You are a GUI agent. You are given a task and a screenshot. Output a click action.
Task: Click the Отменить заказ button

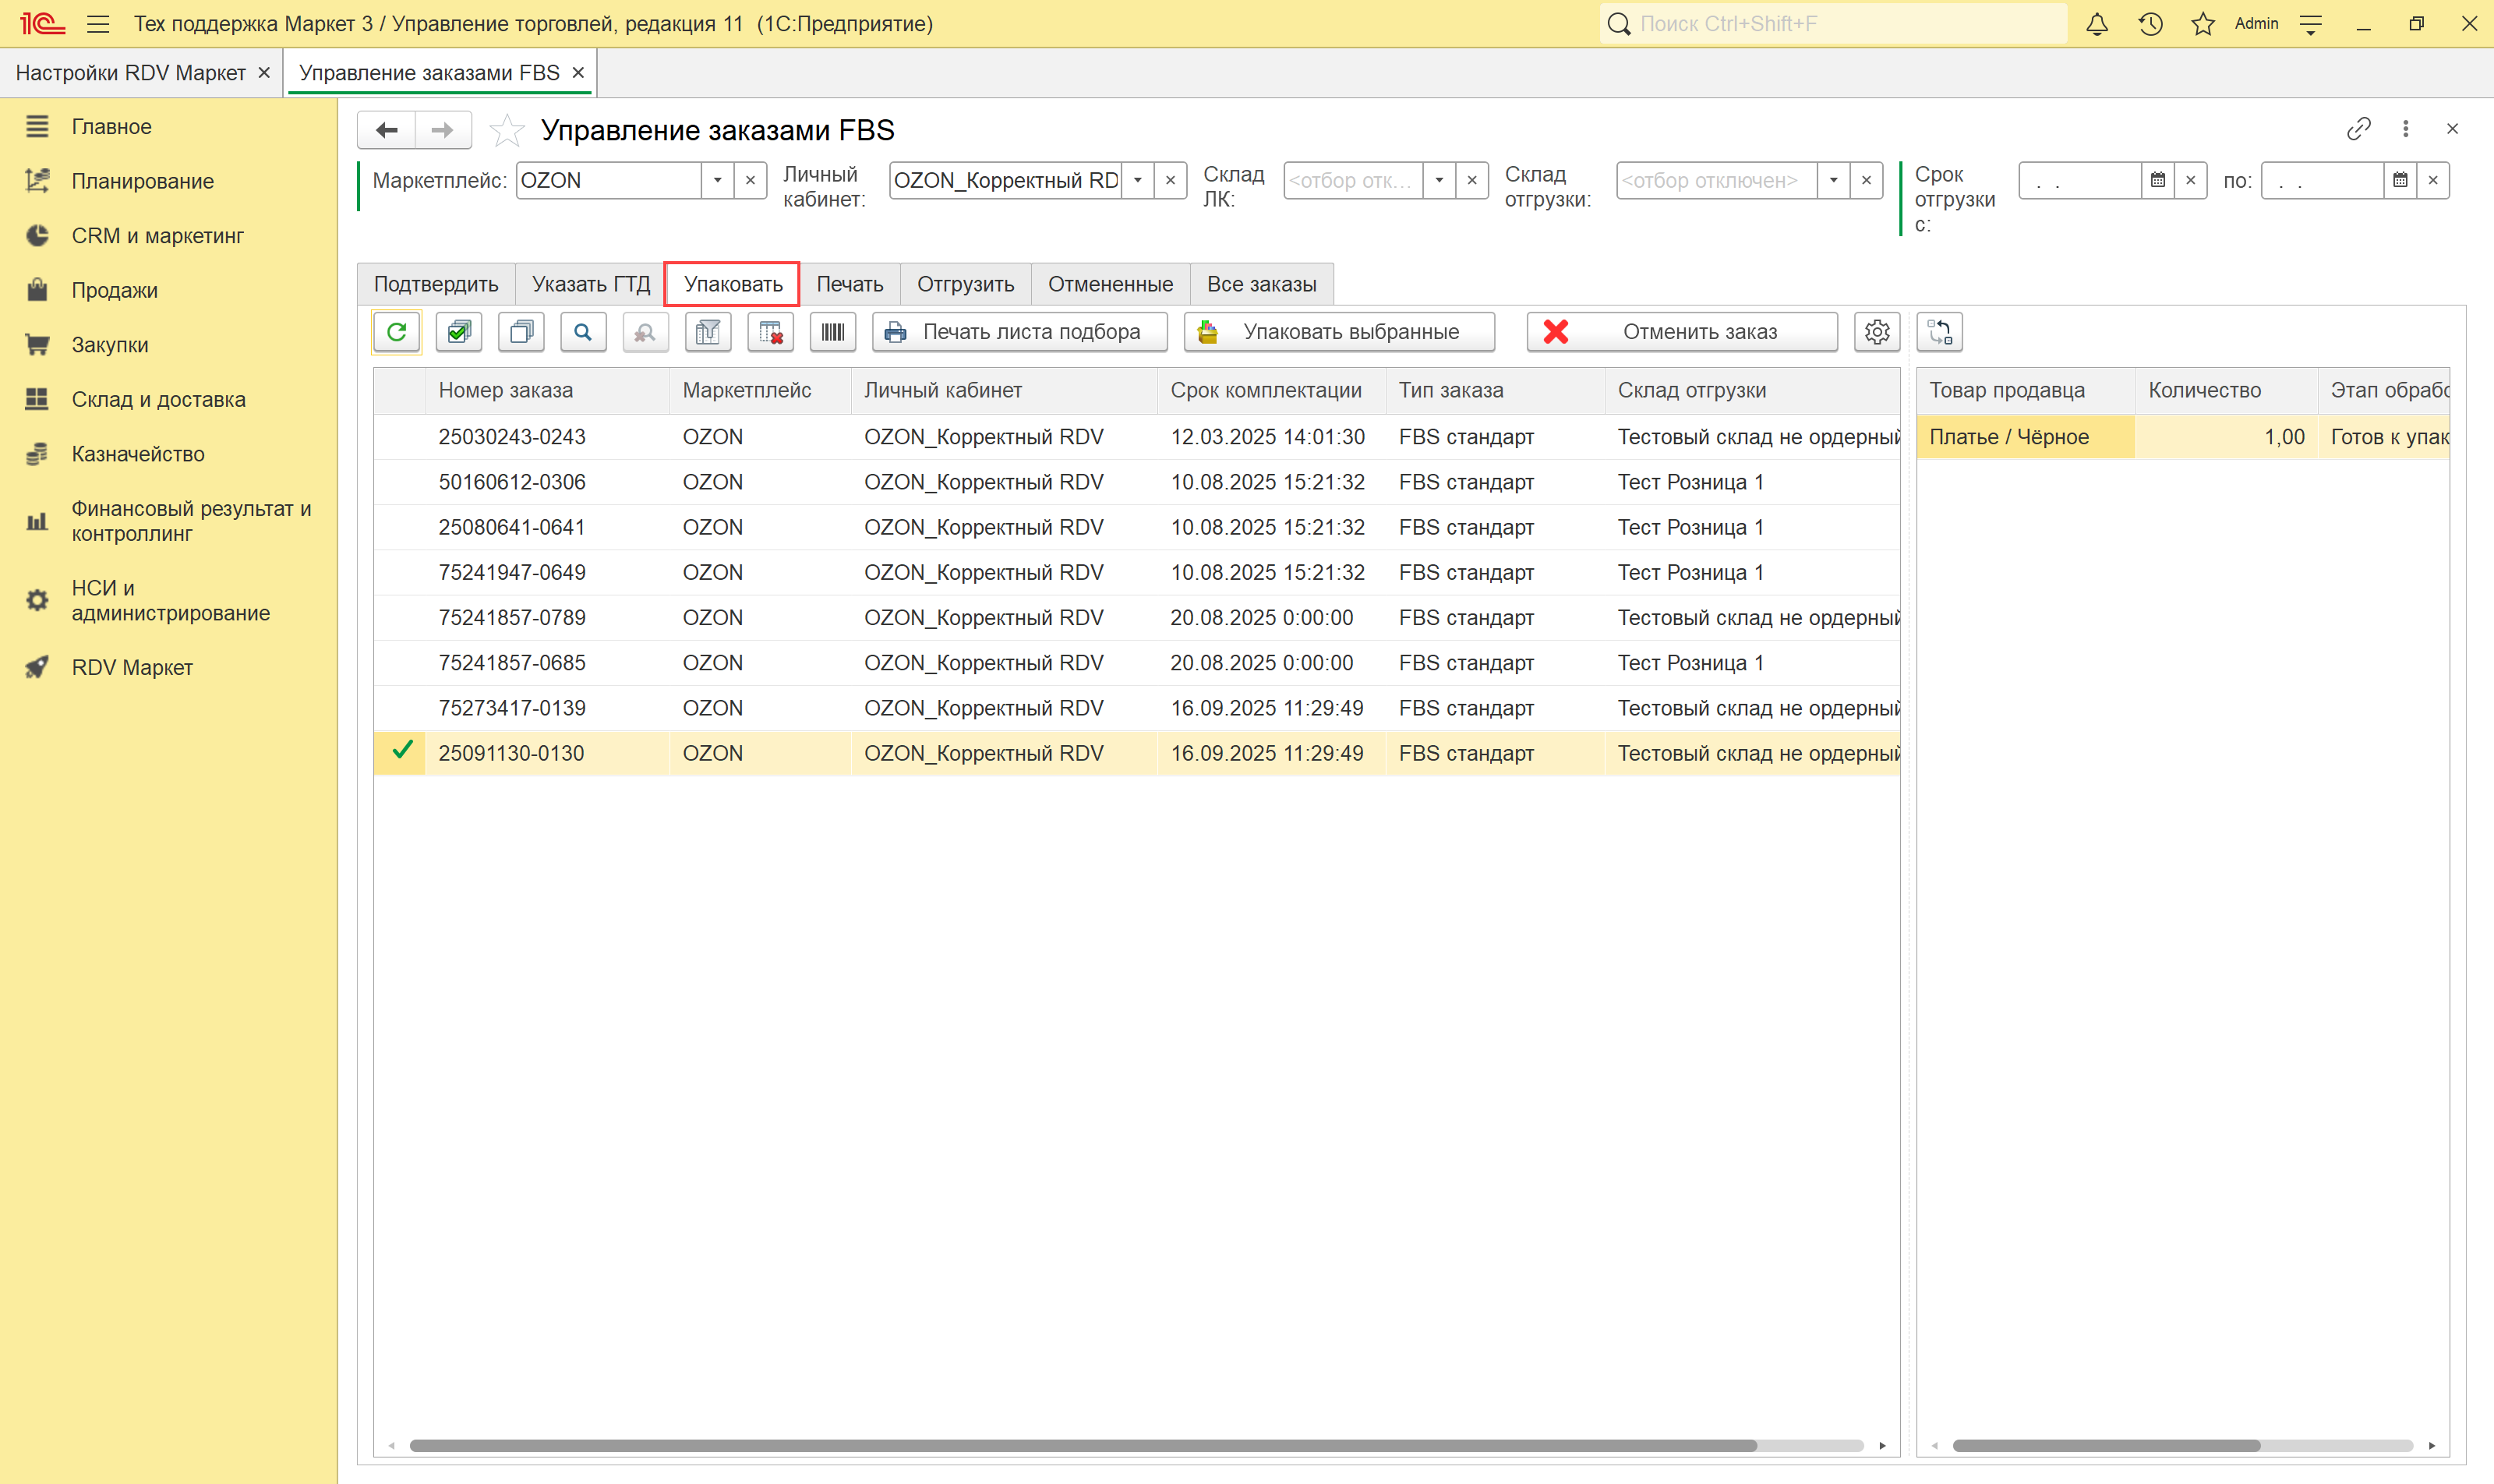1681,332
